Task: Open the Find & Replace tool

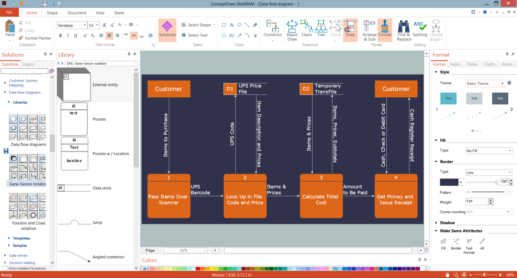Action: coord(404,30)
